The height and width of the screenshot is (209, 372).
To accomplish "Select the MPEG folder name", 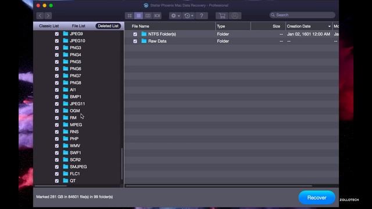I will 76,125.
